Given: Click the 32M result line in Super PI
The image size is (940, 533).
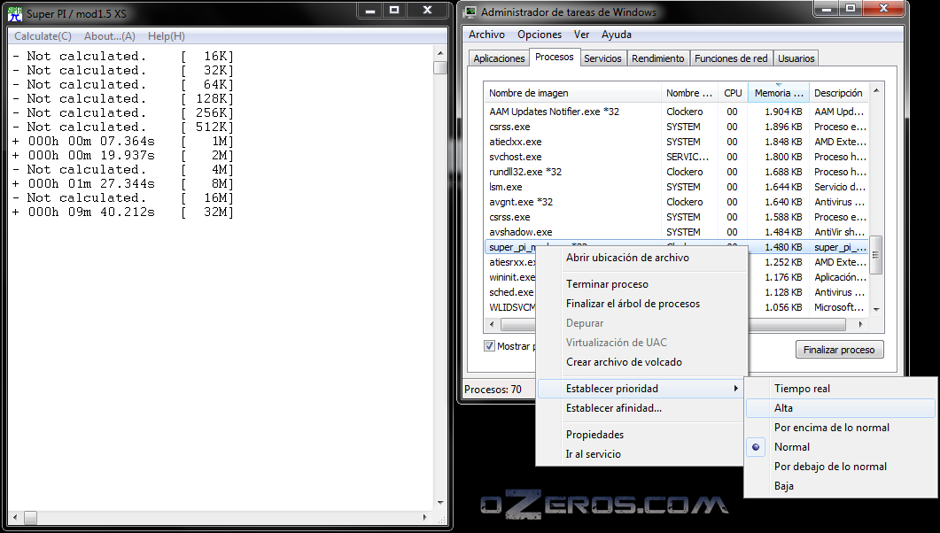Looking at the screenshot, I should (x=123, y=212).
